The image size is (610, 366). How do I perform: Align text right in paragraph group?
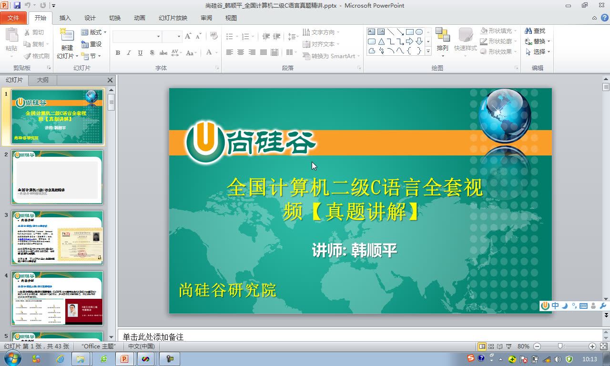pyautogui.click(x=252, y=52)
